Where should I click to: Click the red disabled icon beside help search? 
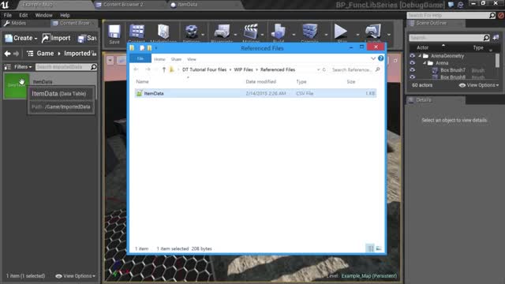501,15
